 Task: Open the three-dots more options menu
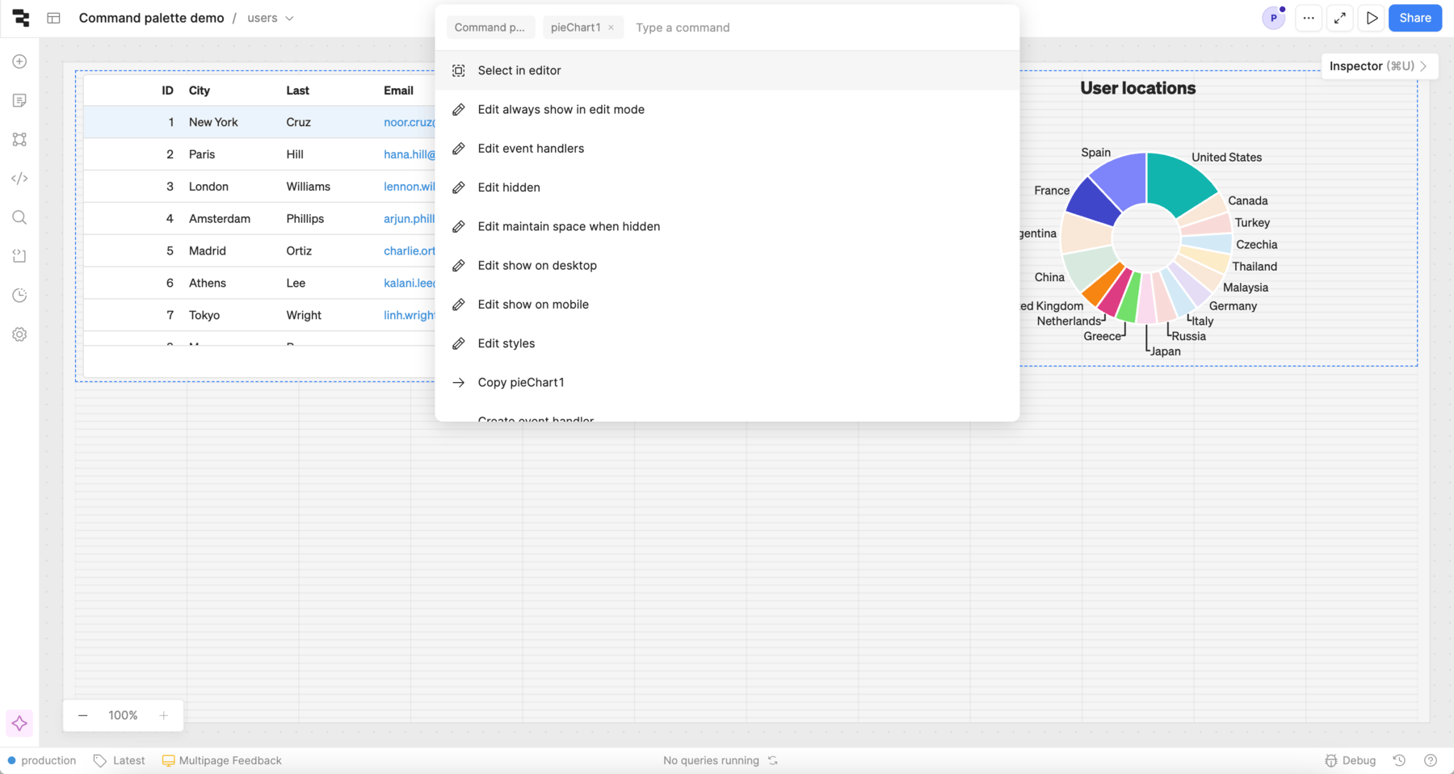(x=1309, y=18)
